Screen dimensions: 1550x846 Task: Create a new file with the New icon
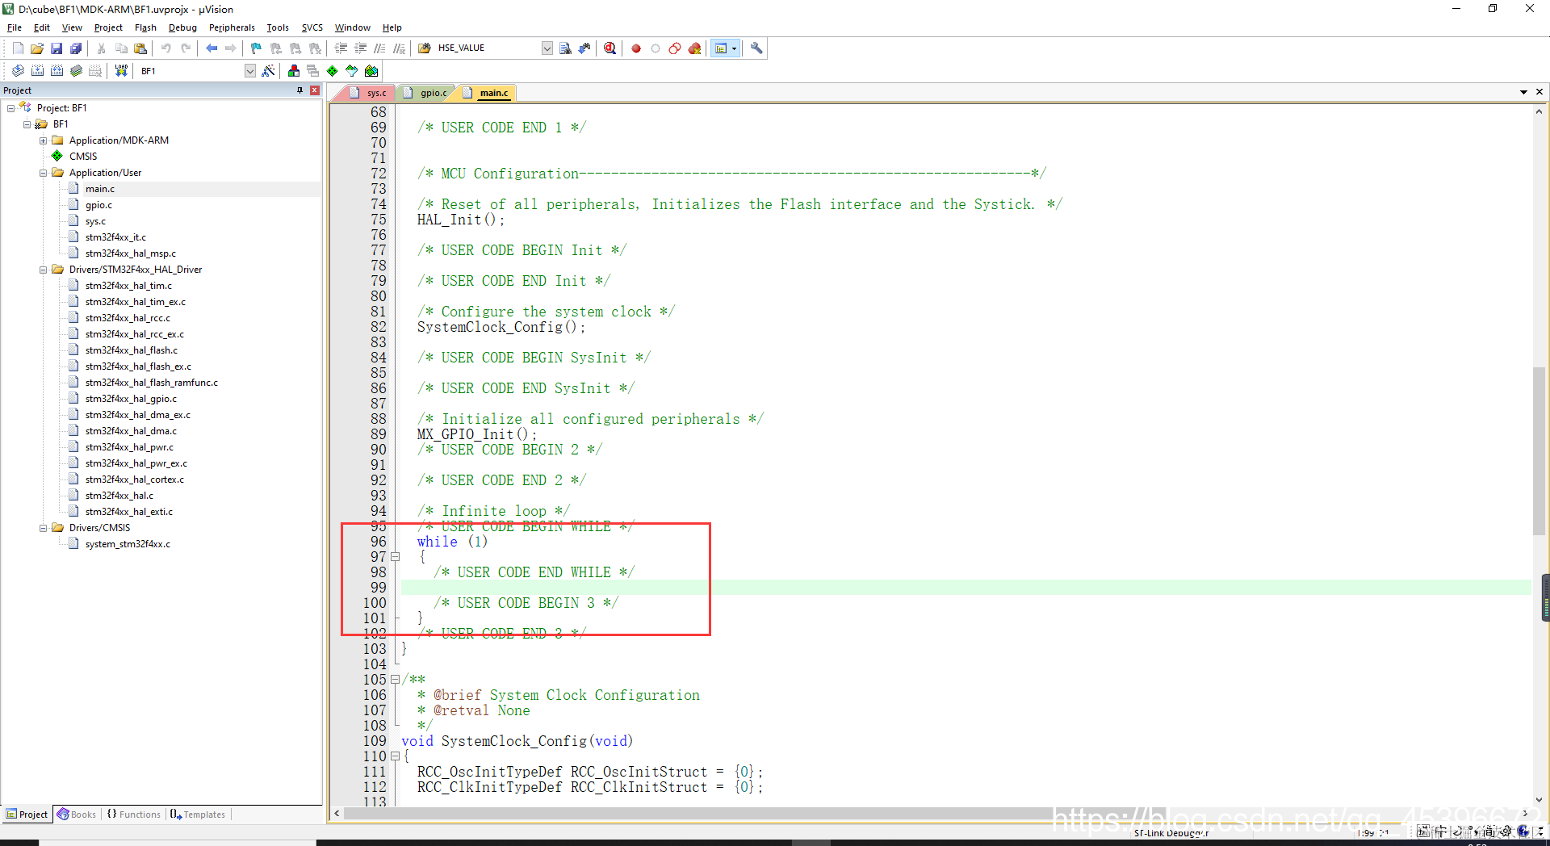[18, 48]
